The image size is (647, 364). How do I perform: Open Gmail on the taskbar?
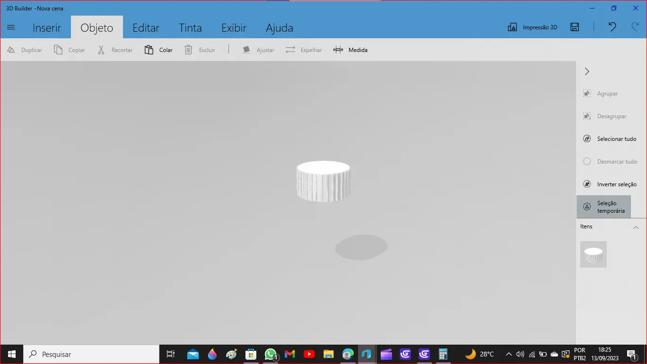click(x=290, y=354)
